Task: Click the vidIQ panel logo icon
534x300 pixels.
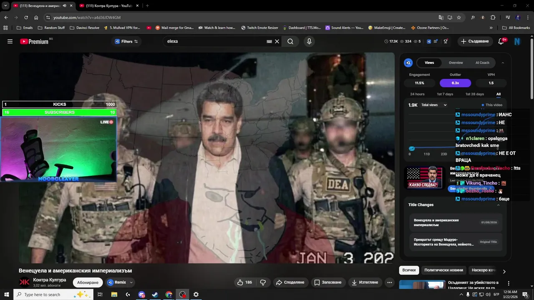Action: (x=408, y=62)
